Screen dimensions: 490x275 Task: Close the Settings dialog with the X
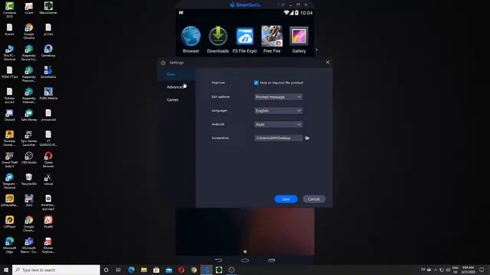pos(328,63)
